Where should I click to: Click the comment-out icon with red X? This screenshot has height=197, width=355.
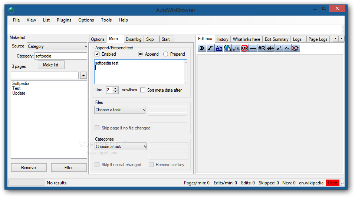pos(295,48)
